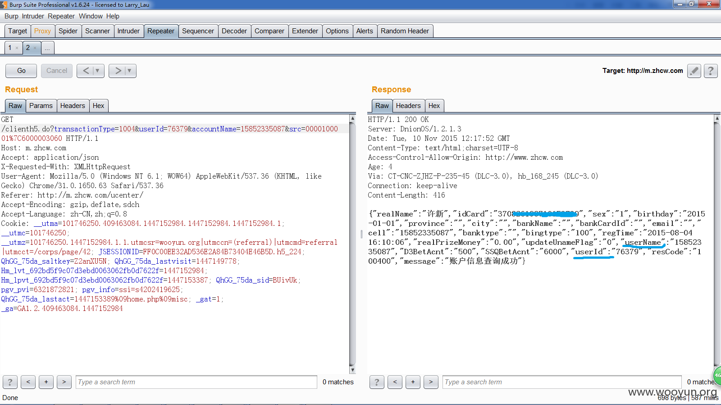This screenshot has width=721, height=405.
Task: Open the Burp menu
Action: (11, 16)
